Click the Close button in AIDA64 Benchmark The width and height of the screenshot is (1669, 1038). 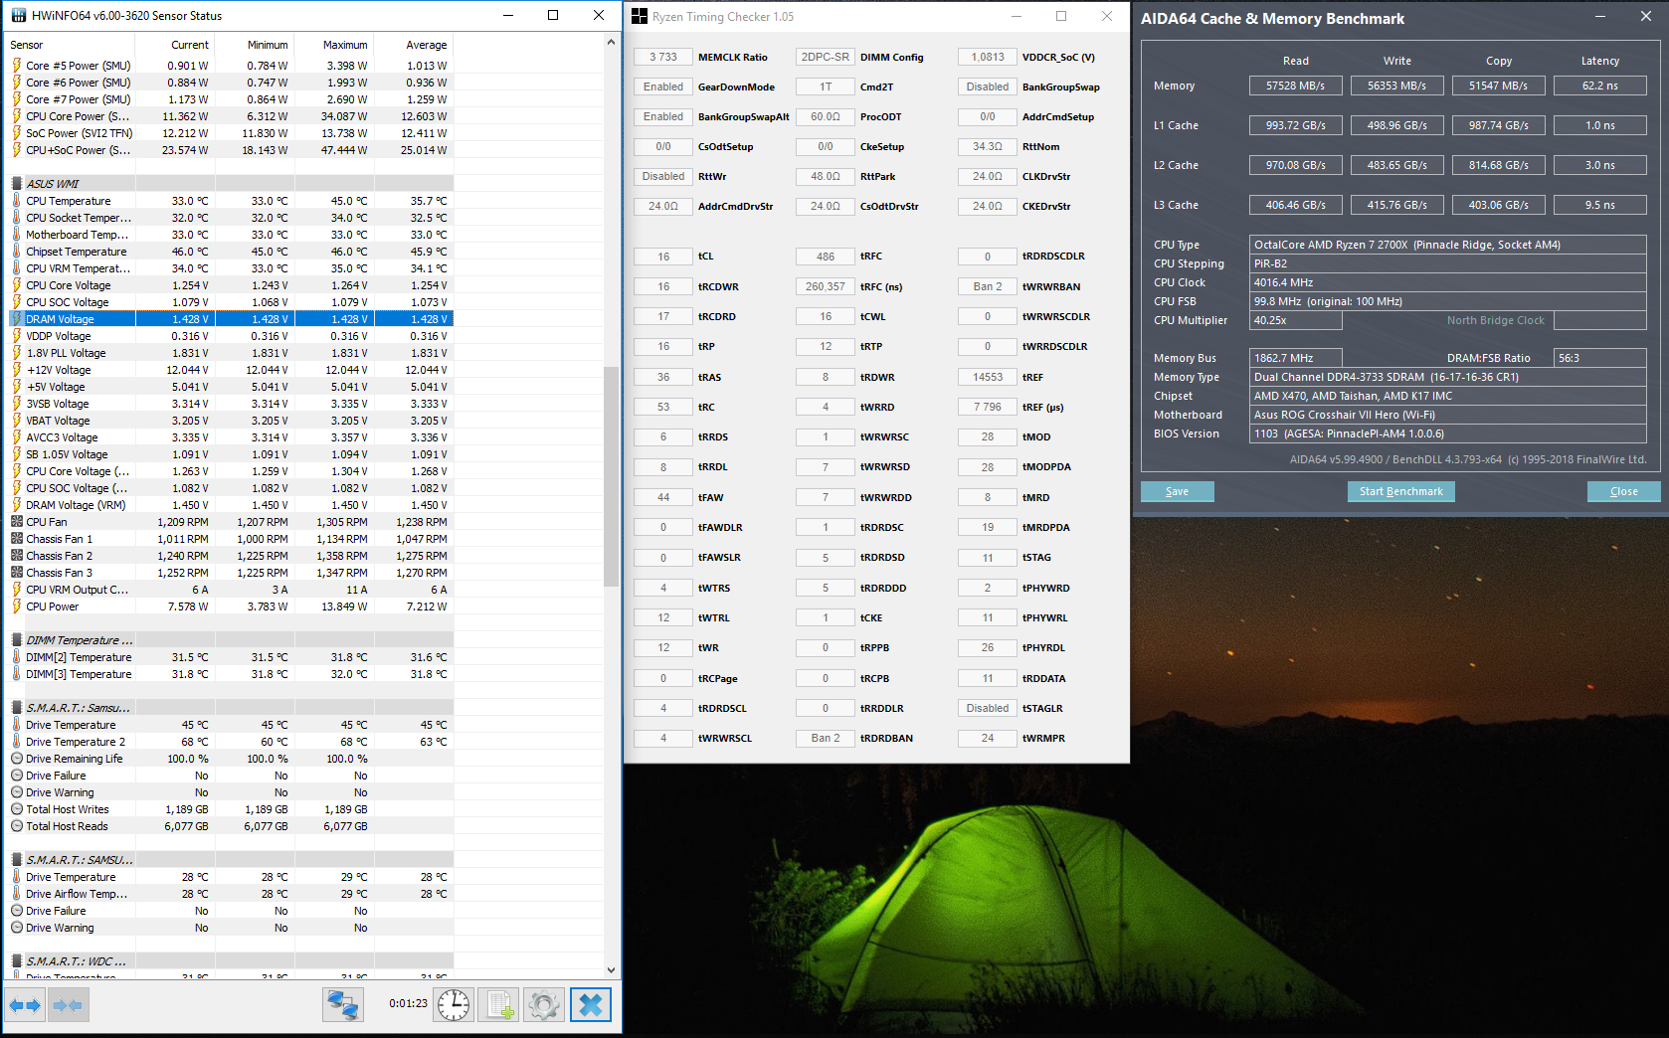click(x=1623, y=491)
